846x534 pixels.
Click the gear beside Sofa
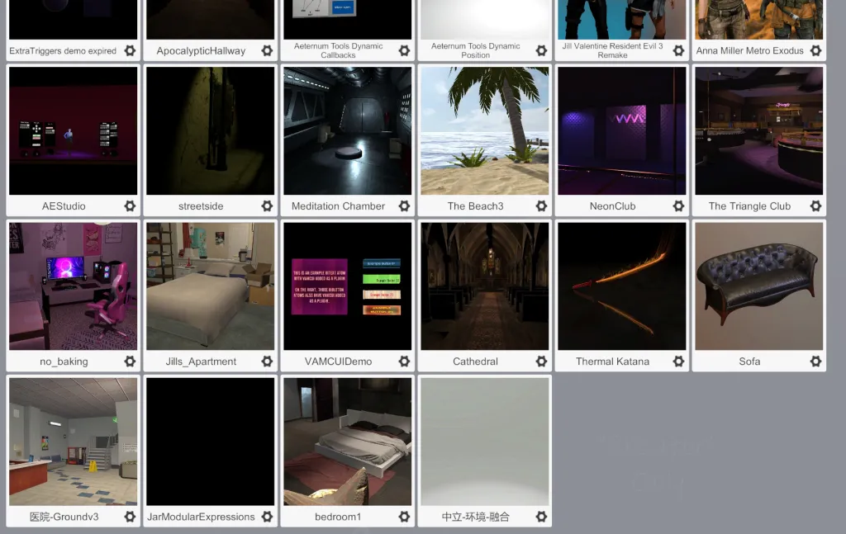coord(815,361)
